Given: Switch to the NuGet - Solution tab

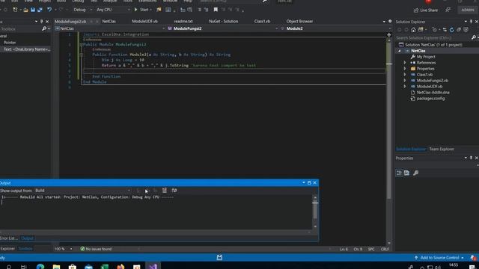Looking at the screenshot, I should click(223, 22).
